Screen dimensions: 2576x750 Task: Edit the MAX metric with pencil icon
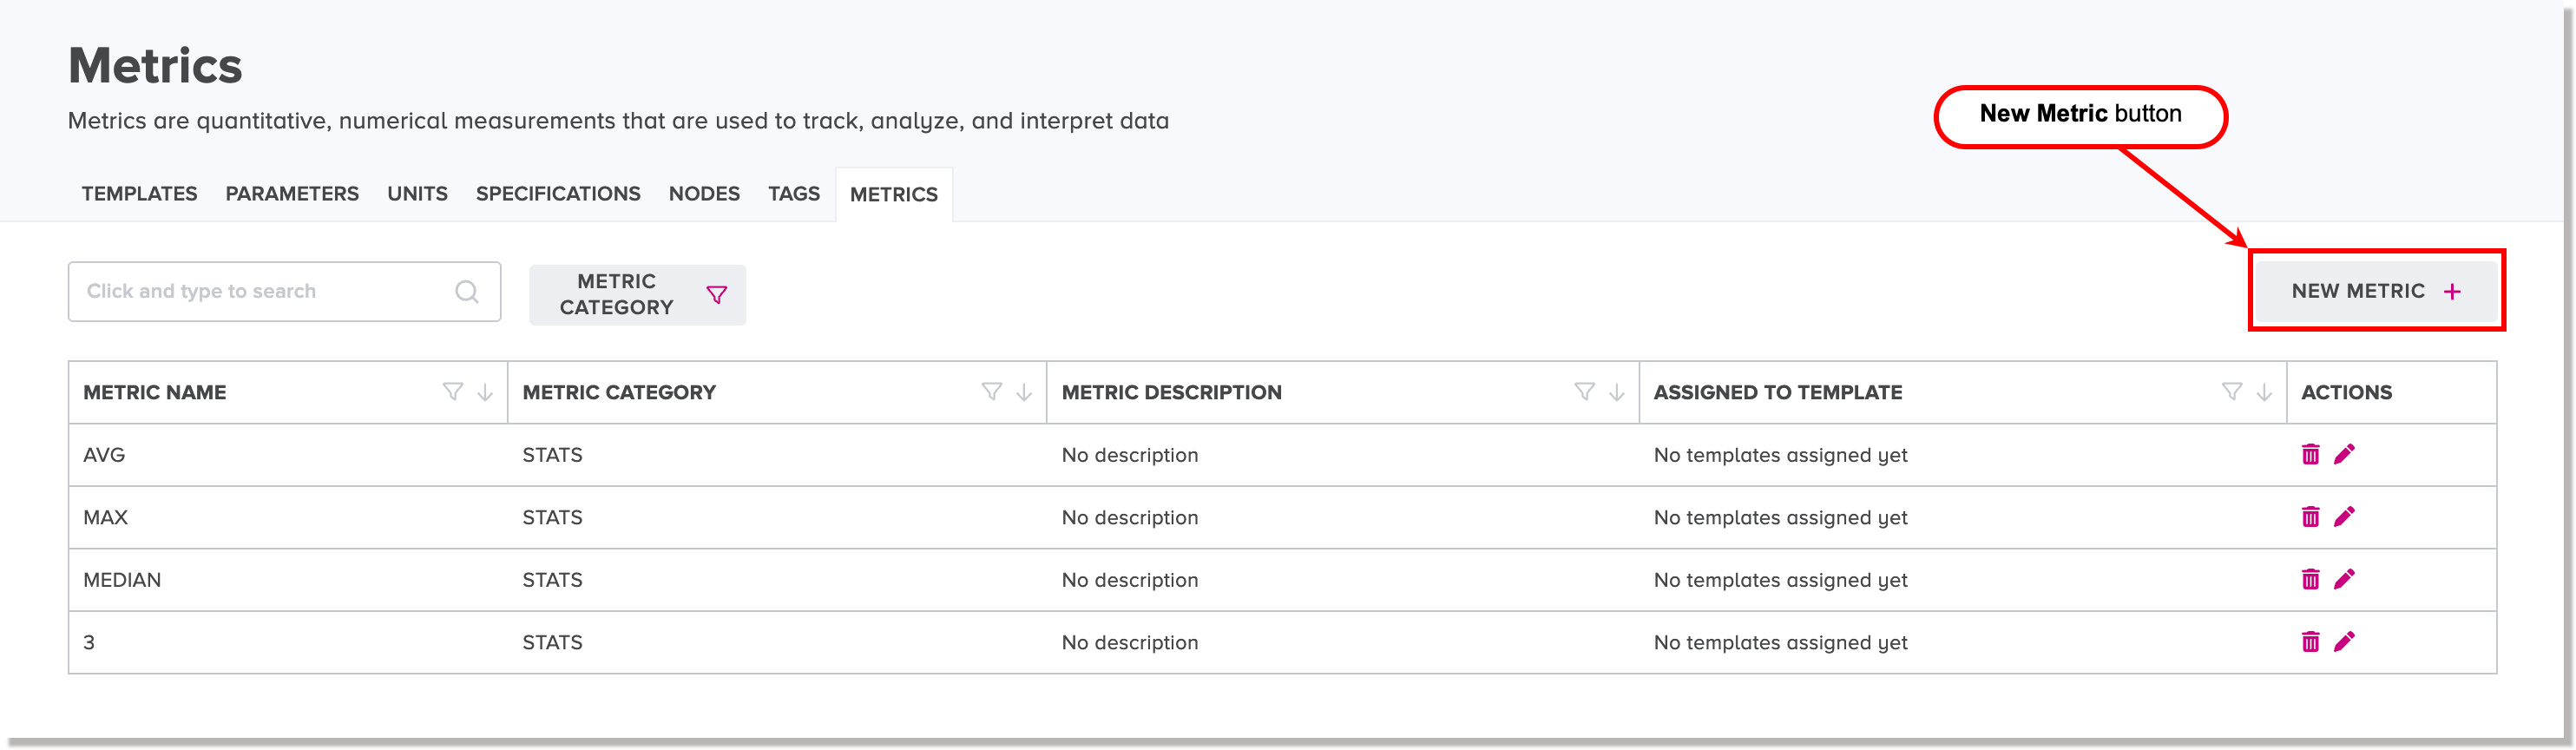(2343, 516)
